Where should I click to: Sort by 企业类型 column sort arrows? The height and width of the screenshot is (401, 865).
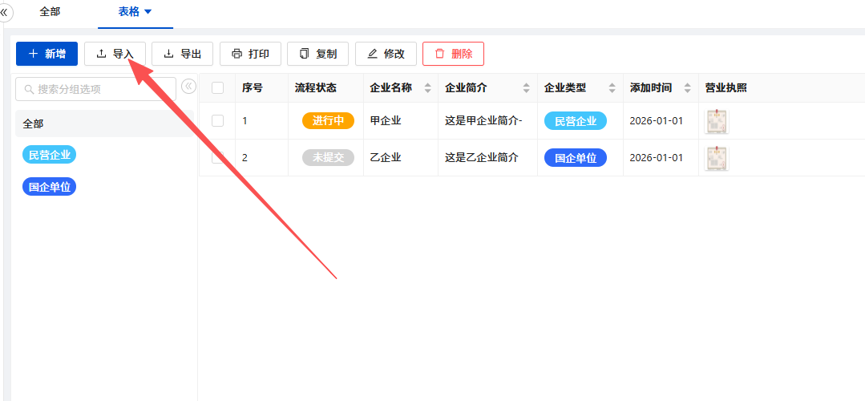[612, 87]
